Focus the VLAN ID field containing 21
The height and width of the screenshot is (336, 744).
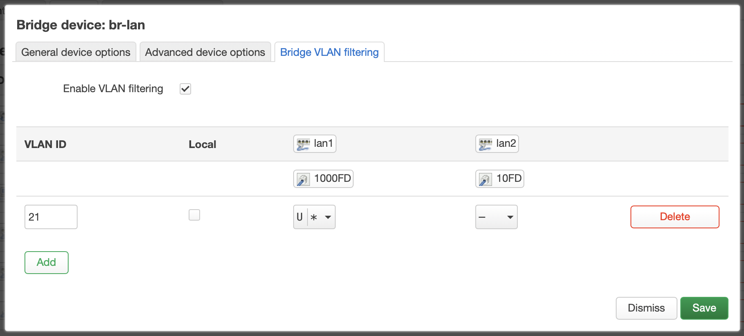(x=51, y=217)
